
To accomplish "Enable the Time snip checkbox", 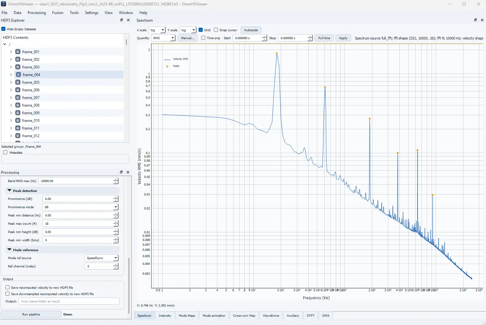I will tap(203, 38).
